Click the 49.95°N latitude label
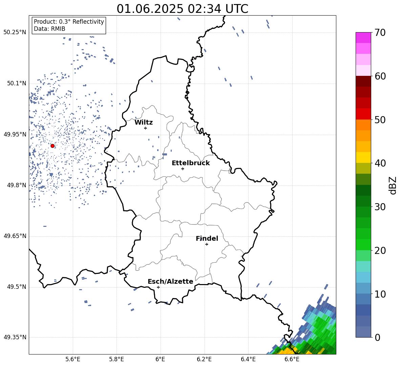The width and height of the screenshot is (401, 366). 15,134
